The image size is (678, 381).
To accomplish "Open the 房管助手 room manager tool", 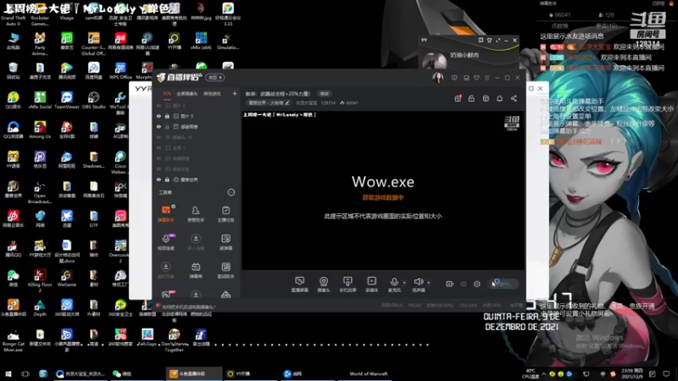I will [x=196, y=213].
